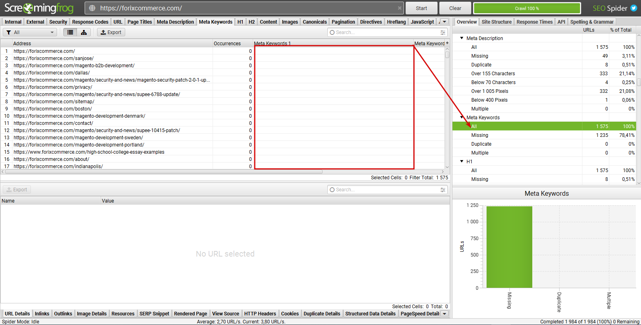Screen dimensions: 641x325
Task: Click the globe icon in URL bar
Action: coord(92,8)
